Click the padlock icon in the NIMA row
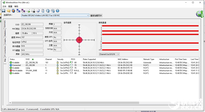 pos(58,73)
